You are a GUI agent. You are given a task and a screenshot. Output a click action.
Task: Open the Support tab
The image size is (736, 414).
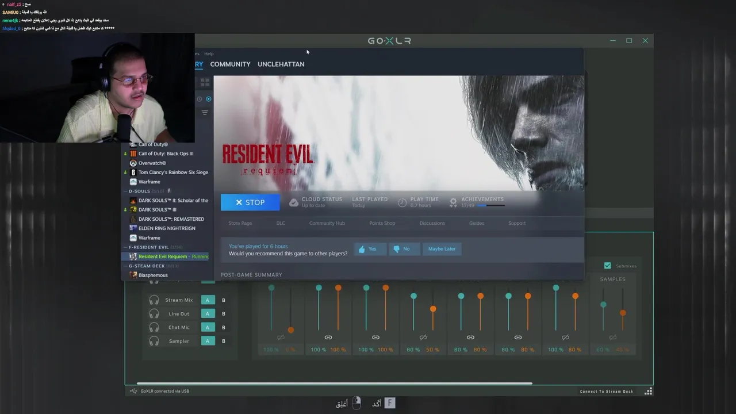click(x=517, y=223)
